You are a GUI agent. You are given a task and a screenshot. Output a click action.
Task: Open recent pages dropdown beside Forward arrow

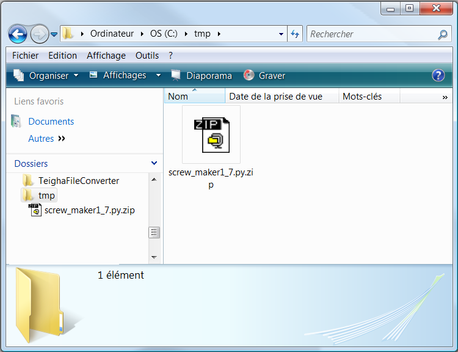pos(54,34)
